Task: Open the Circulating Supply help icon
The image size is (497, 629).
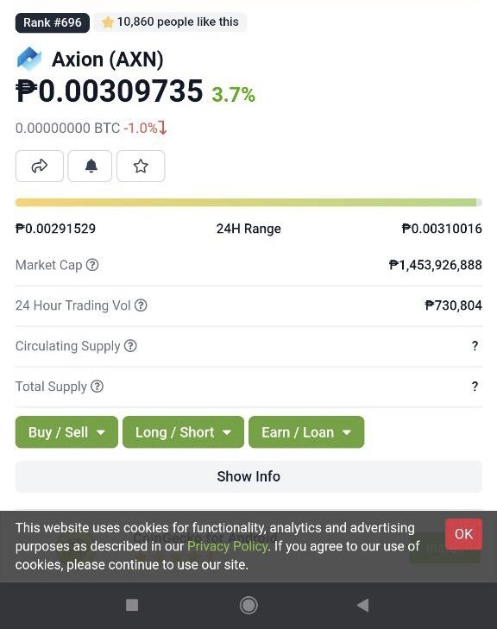Action: coord(130,346)
